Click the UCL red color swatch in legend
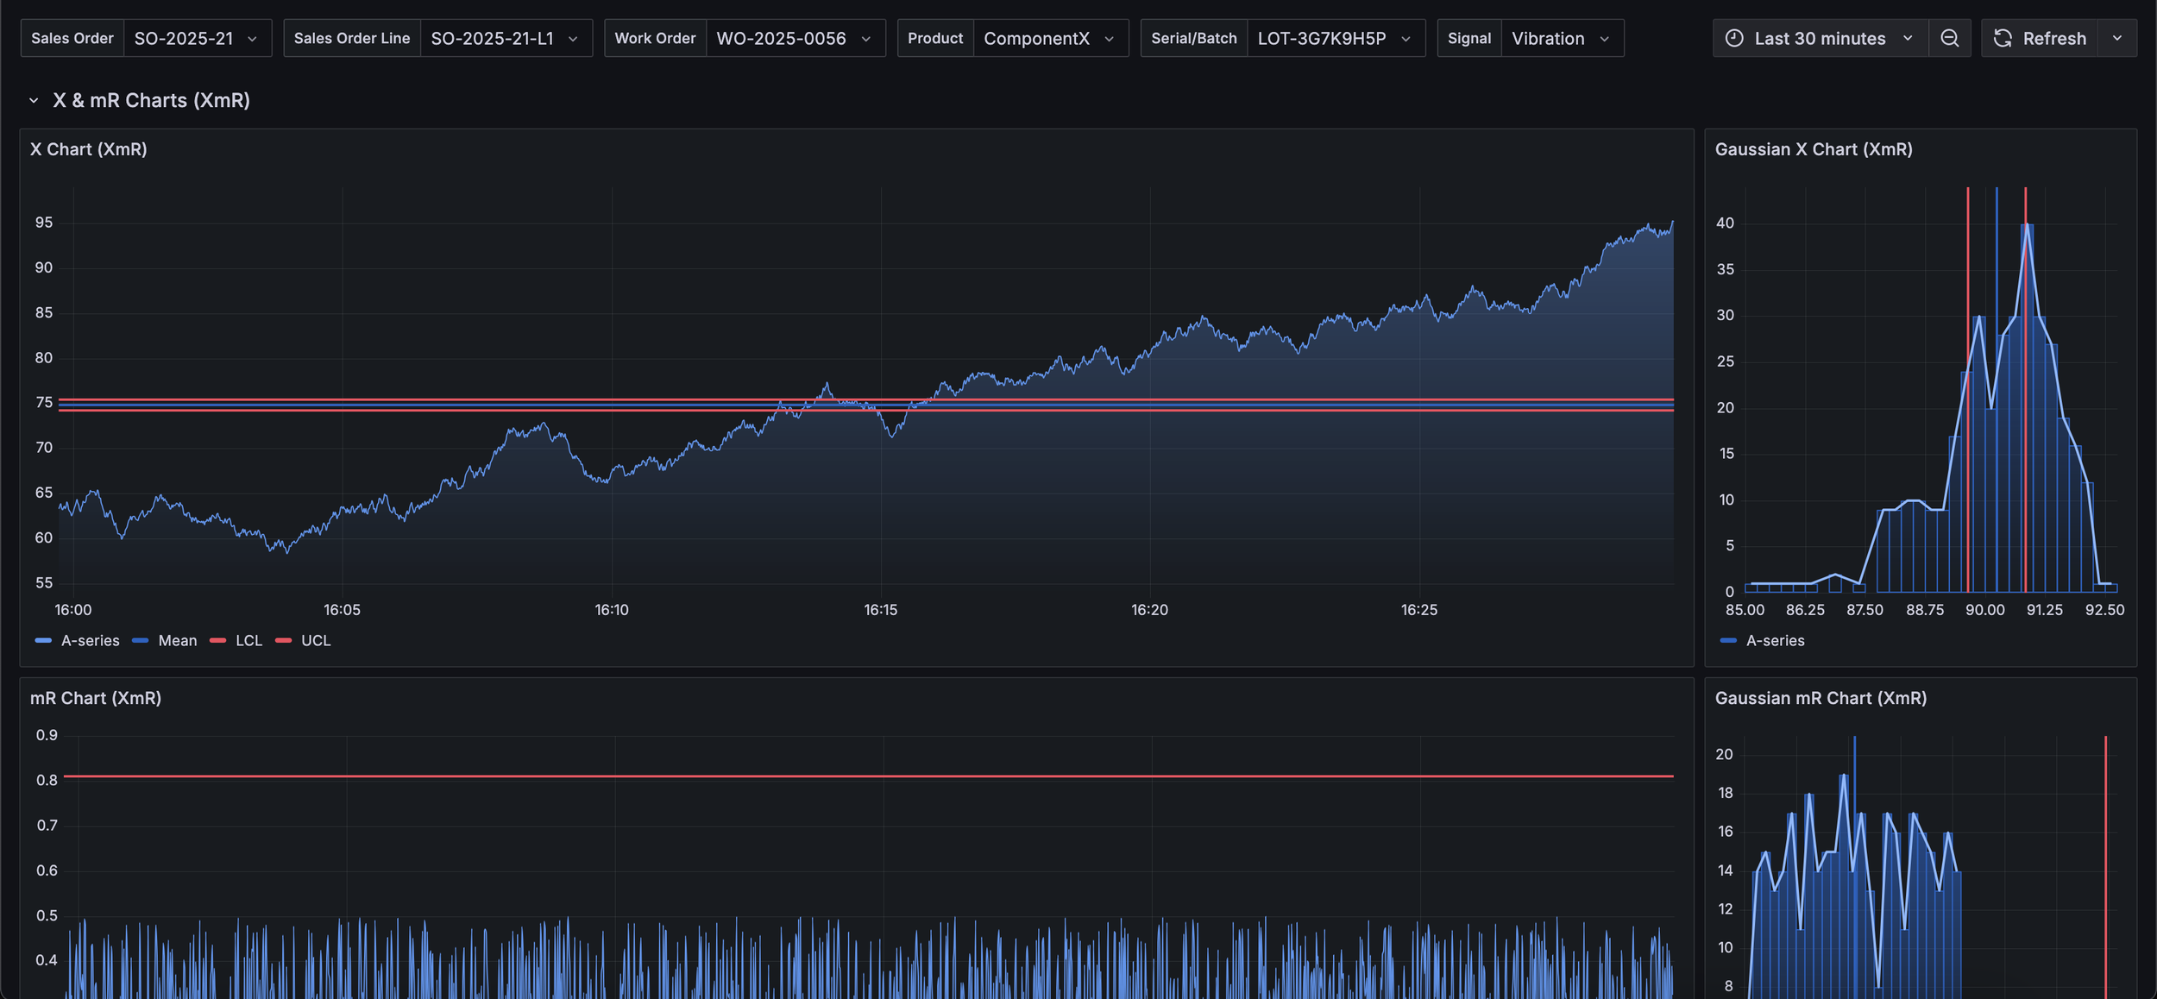Screen dimensions: 2157x999 coord(283,640)
